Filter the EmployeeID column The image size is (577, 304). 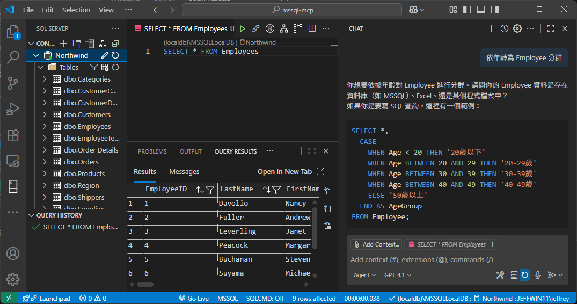(x=210, y=189)
